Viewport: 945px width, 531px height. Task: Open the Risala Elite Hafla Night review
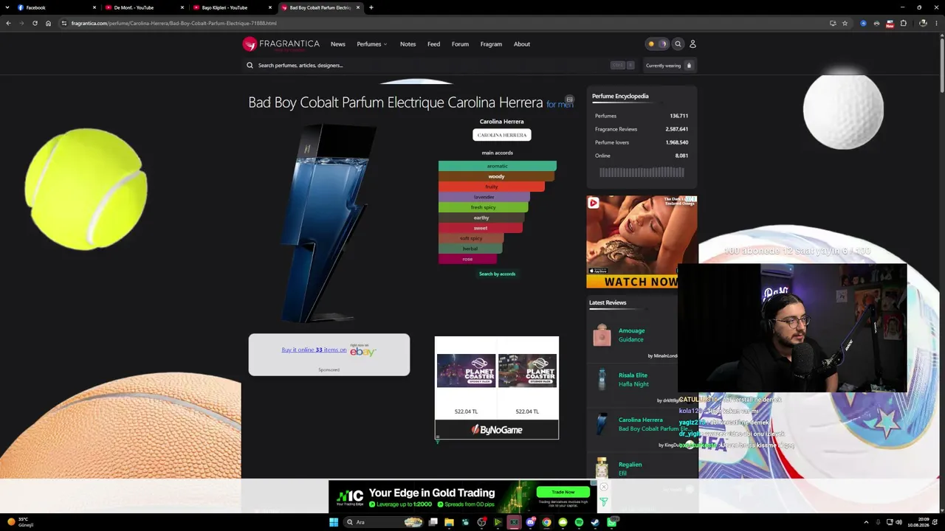point(633,380)
